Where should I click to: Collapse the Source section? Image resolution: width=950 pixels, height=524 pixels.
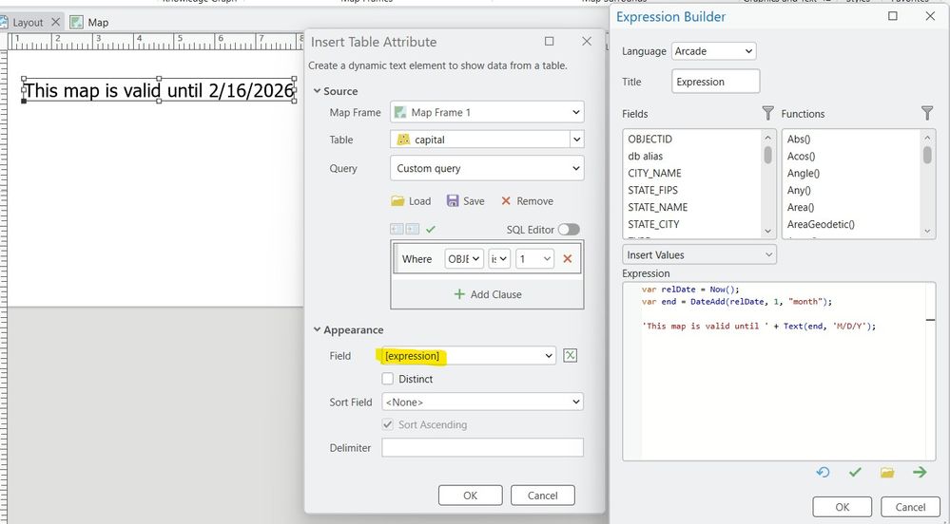pos(317,91)
